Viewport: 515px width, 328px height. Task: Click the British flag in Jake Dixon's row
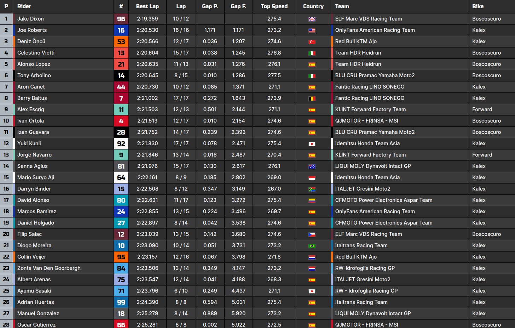pyautogui.click(x=312, y=19)
